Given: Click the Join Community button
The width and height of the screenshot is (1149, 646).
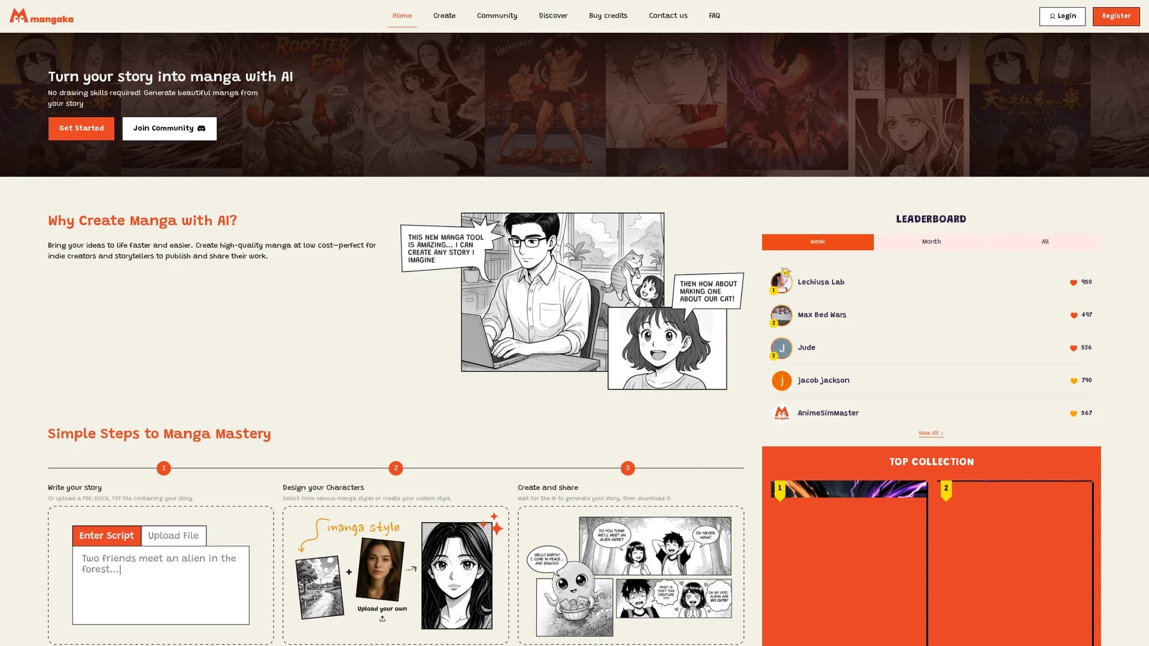Looking at the screenshot, I should pos(169,129).
